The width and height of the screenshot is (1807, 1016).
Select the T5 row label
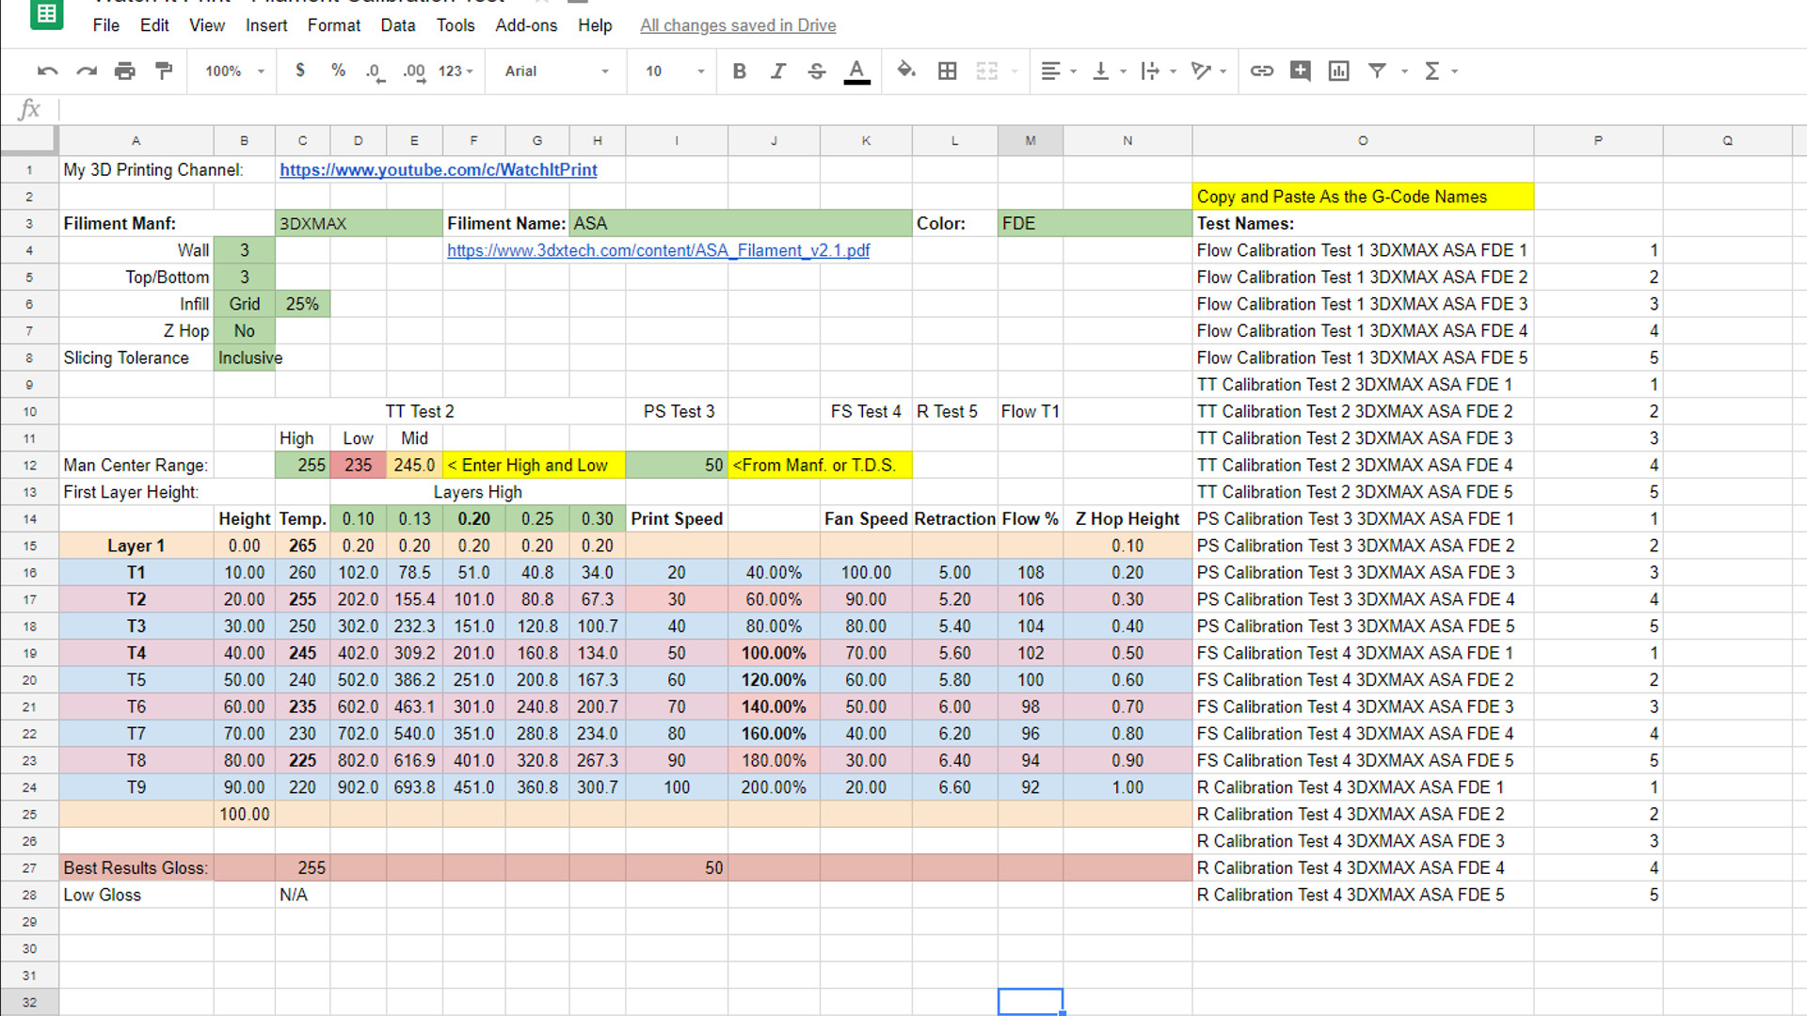coord(136,680)
